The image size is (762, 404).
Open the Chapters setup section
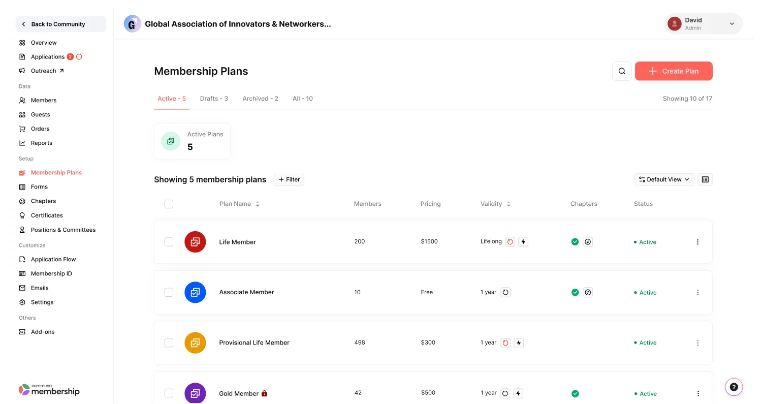pyautogui.click(x=43, y=201)
